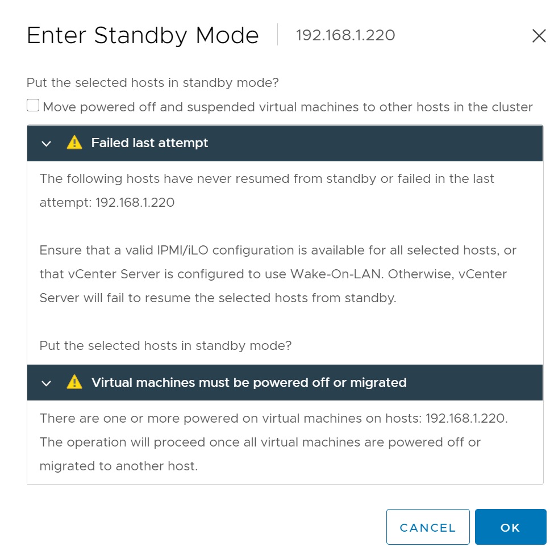Click the standby question above the checkbox

tap(152, 83)
